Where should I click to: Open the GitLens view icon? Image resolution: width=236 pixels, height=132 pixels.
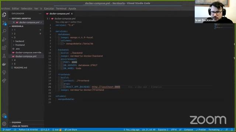tap(4, 73)
